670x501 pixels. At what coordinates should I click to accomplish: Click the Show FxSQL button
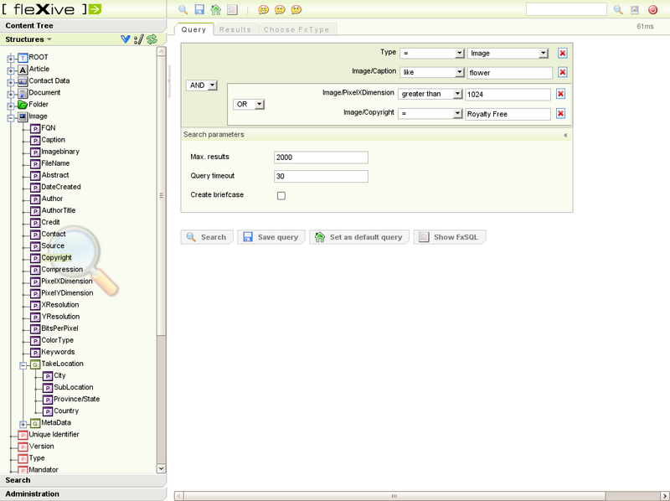450,237
